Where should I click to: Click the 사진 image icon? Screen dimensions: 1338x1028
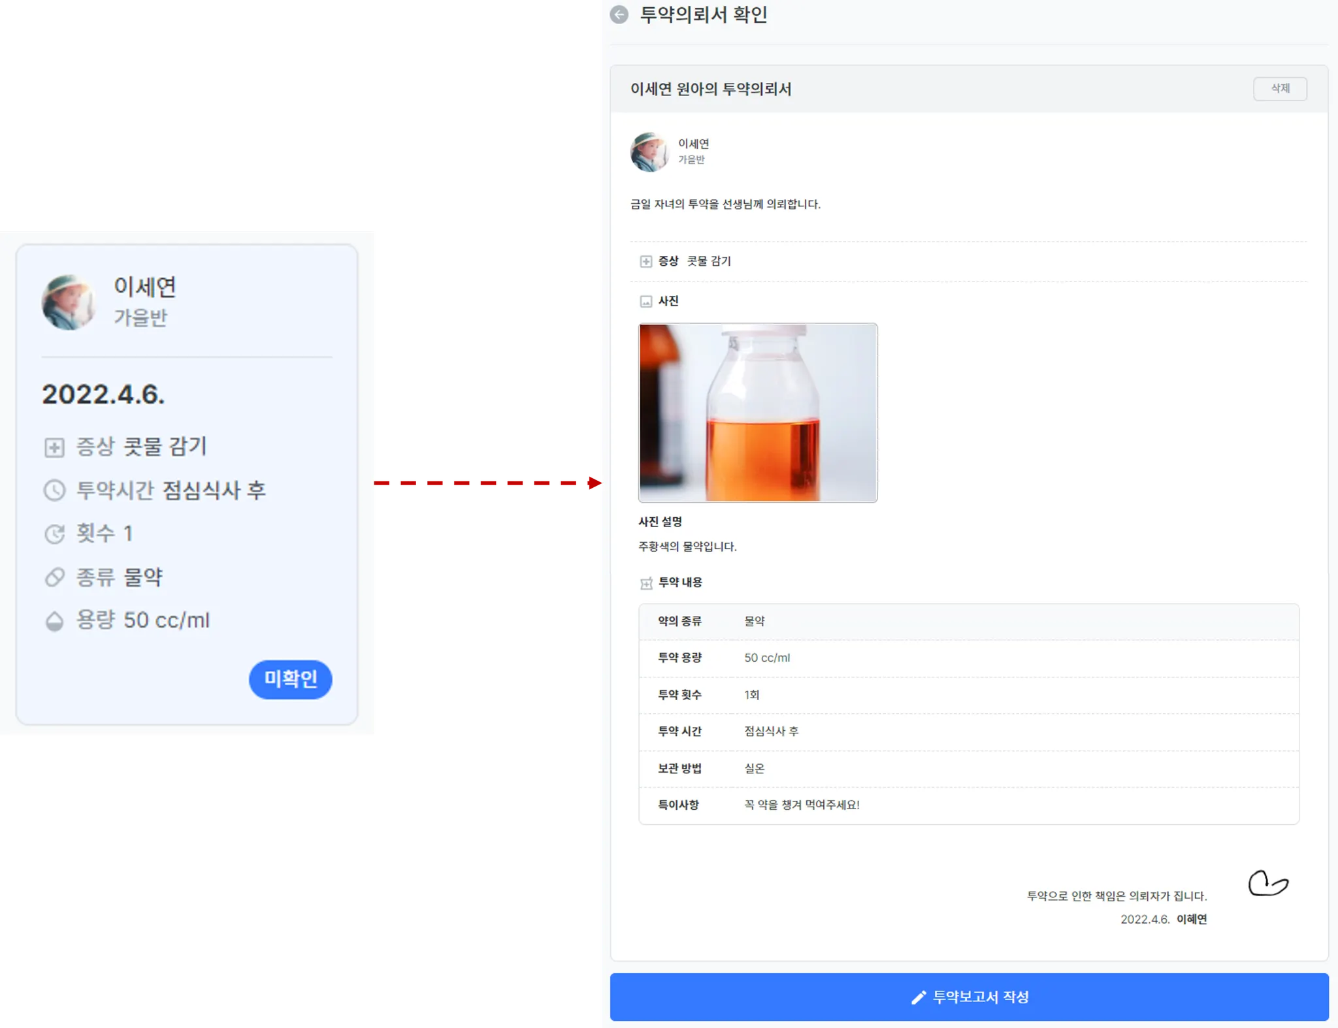pos(645,301)
